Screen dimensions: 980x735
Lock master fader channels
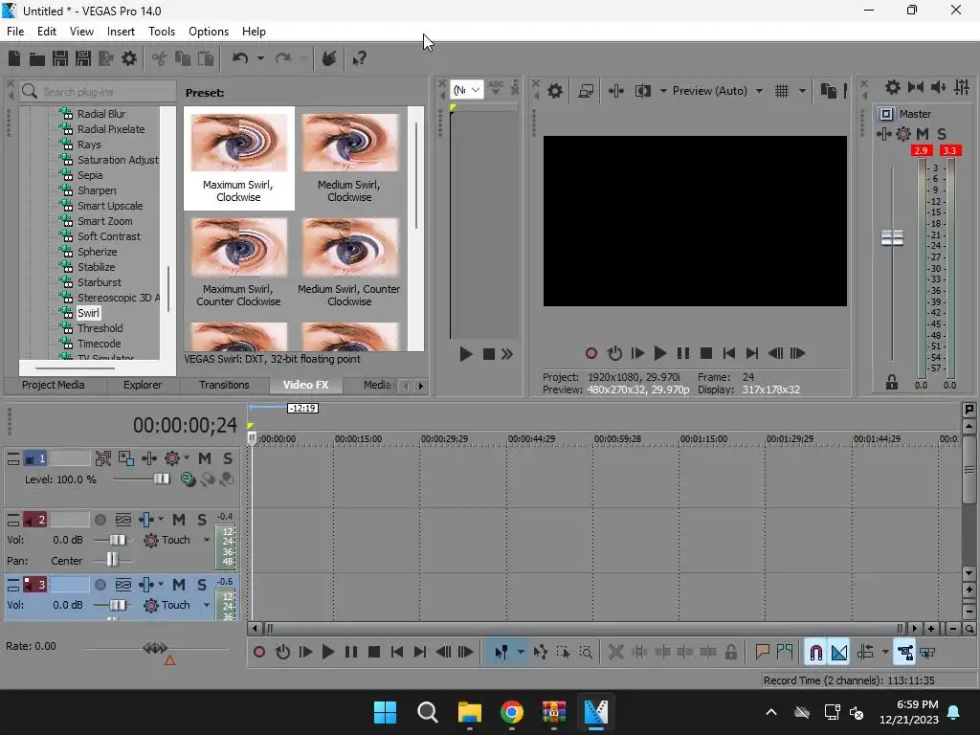click(892, 383)
